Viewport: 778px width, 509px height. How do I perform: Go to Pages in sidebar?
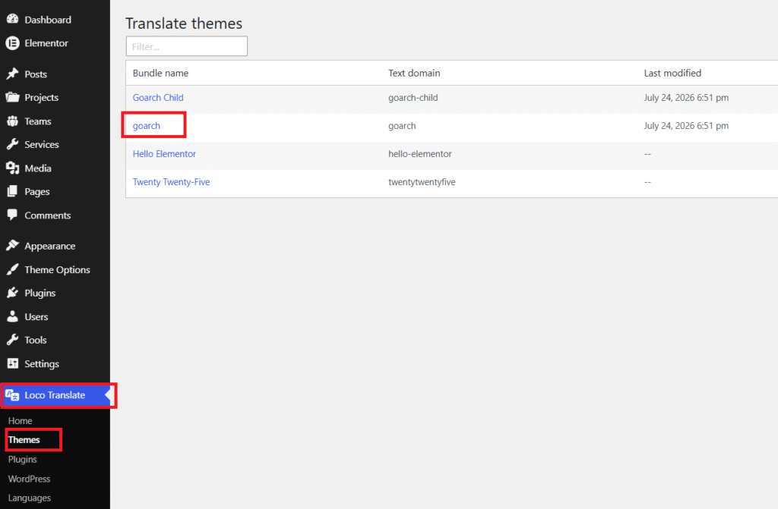[37, 192]
